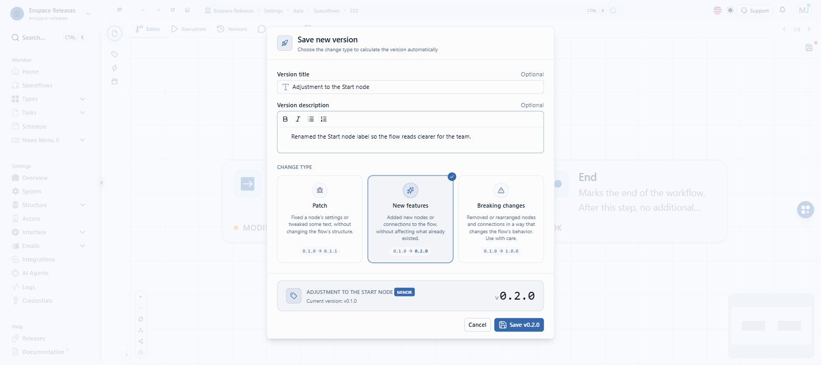Toggle bold in version description toolbar
The height and width of the screenshot is (365, 821).
click(x=285, y=119)
